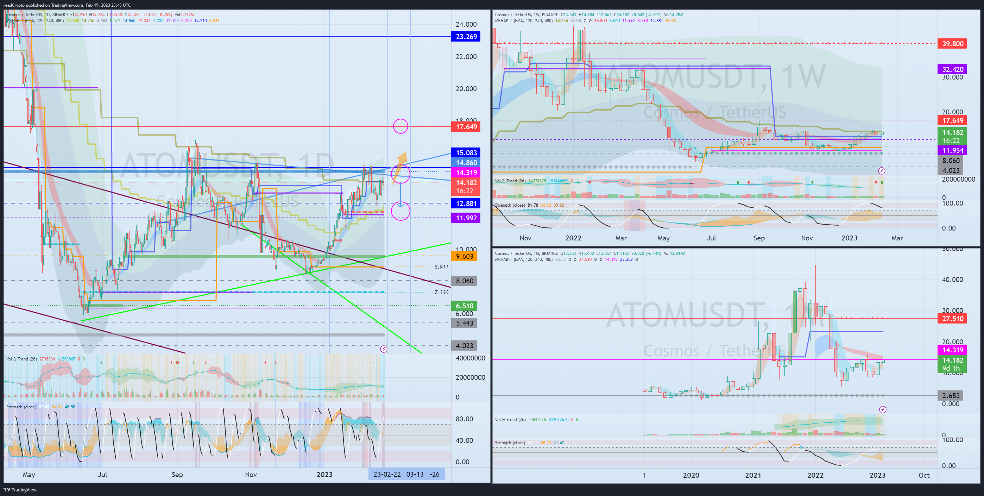
Task: Select the blue down arrow drawing on daily chart
Action: click(400, 195)
